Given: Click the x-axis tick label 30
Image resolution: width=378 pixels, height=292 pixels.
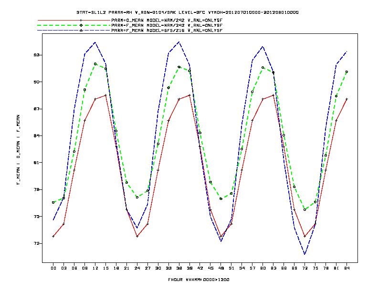Looking at the screenshot, I should coord(158,268).
